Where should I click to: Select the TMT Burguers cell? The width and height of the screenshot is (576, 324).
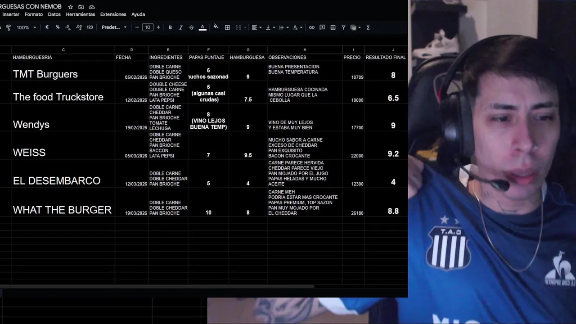click(63, 71)
